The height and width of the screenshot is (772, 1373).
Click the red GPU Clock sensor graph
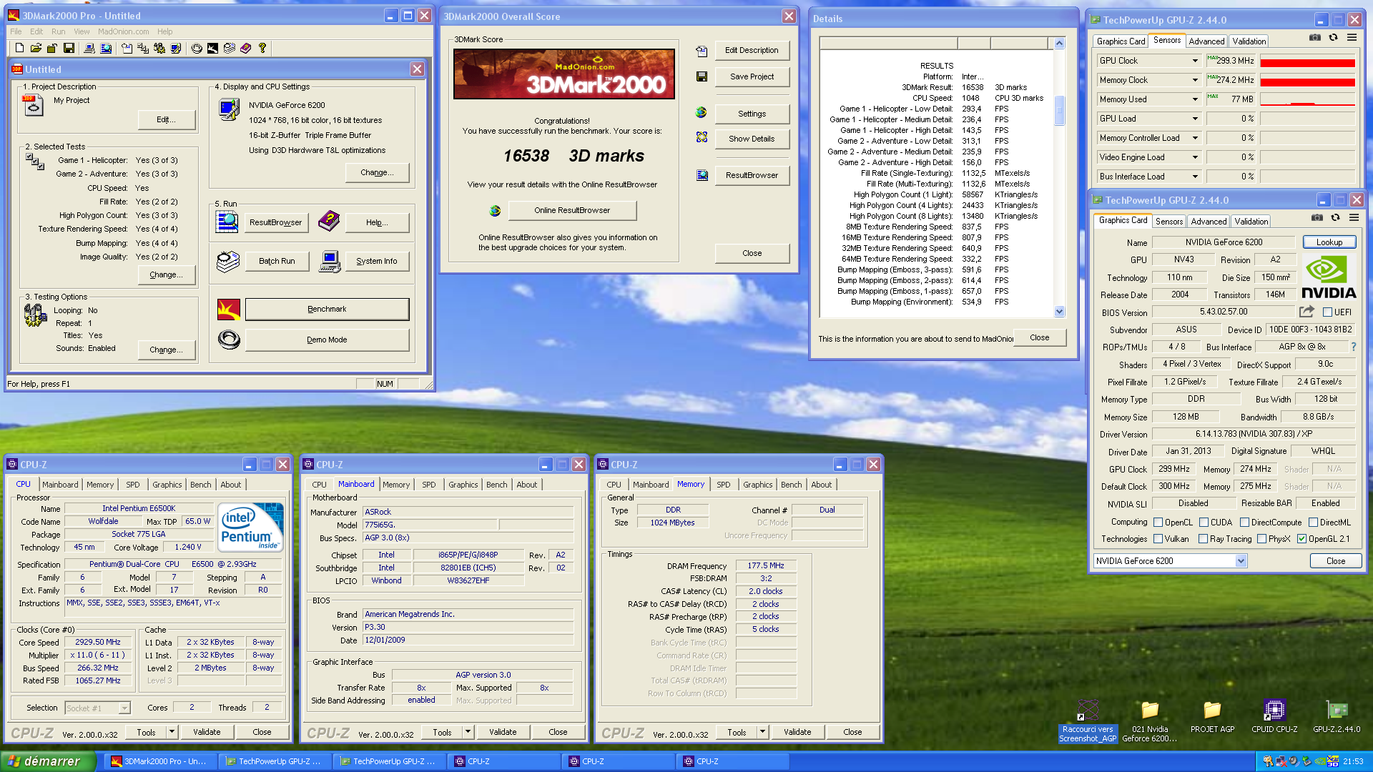(x=1307, y=61)
